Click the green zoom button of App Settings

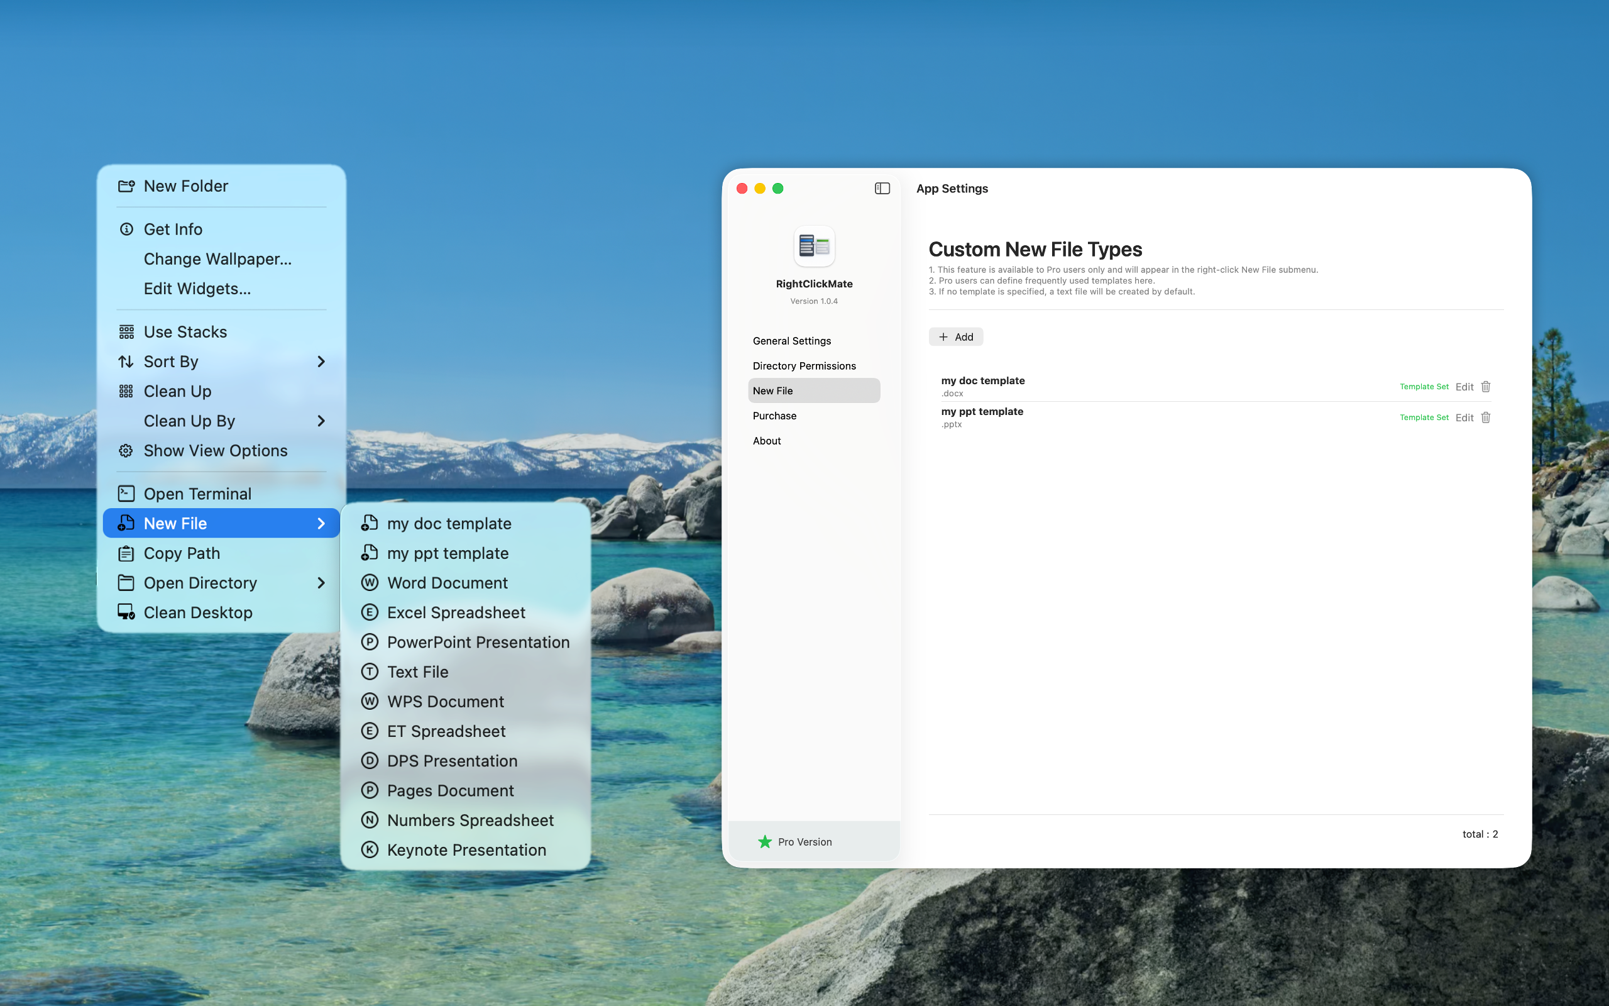778,188
